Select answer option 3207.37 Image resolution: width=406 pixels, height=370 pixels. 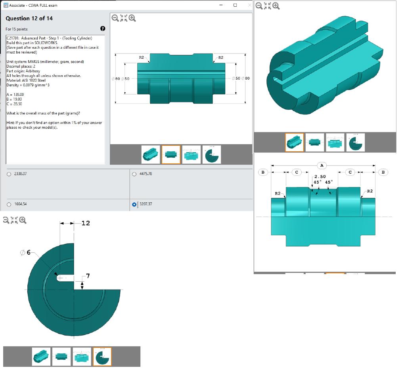[134, 204]
